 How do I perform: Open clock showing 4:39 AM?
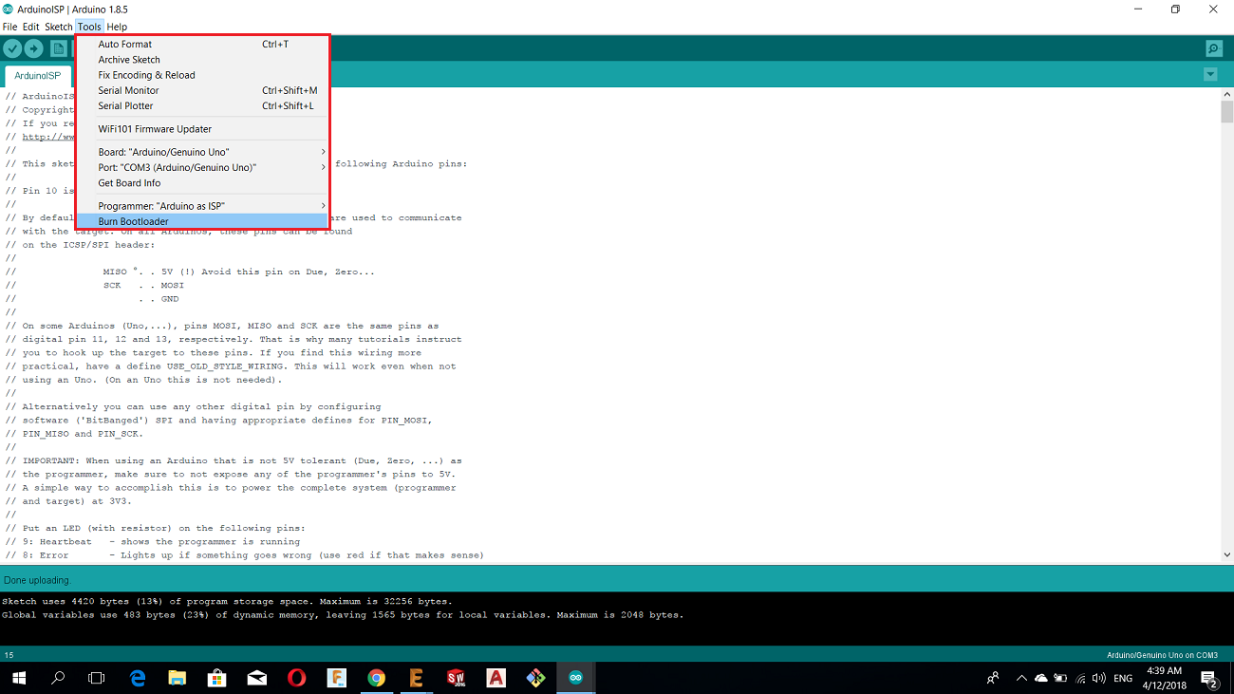[1165, 678]
